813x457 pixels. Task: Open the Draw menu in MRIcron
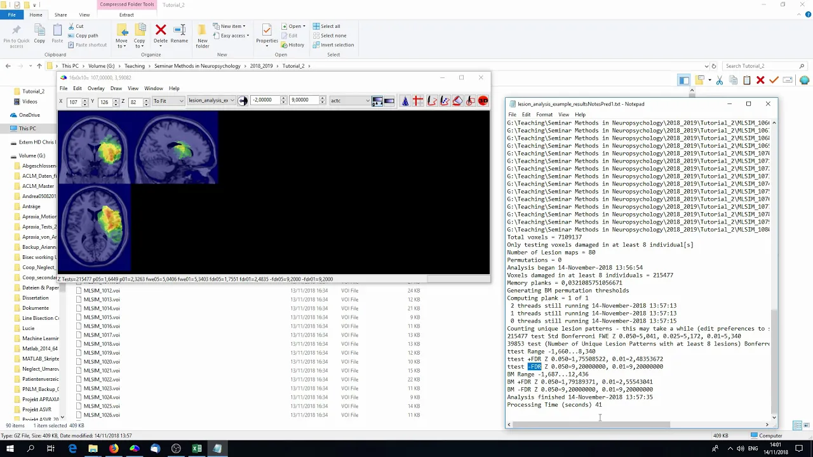(x=116, y=88)
